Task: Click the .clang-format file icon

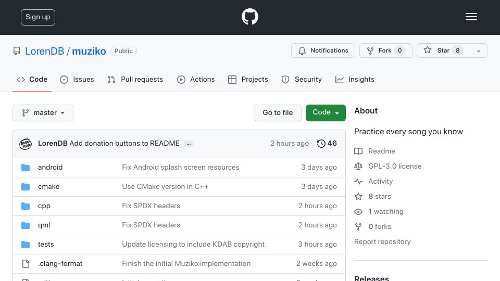Action: [26, 264]
